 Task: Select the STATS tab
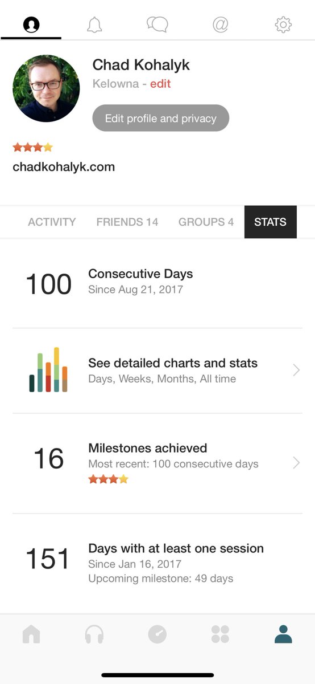coord(271,222)
